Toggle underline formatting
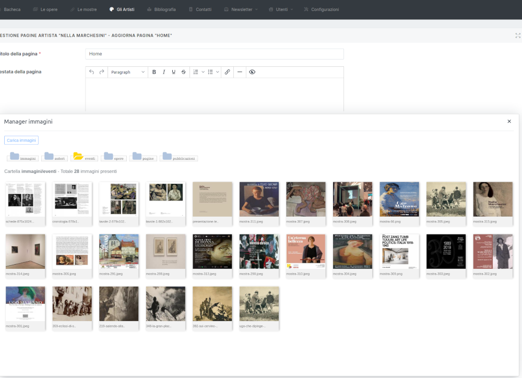Screen dimensions: 522x378 pos(173,72)
